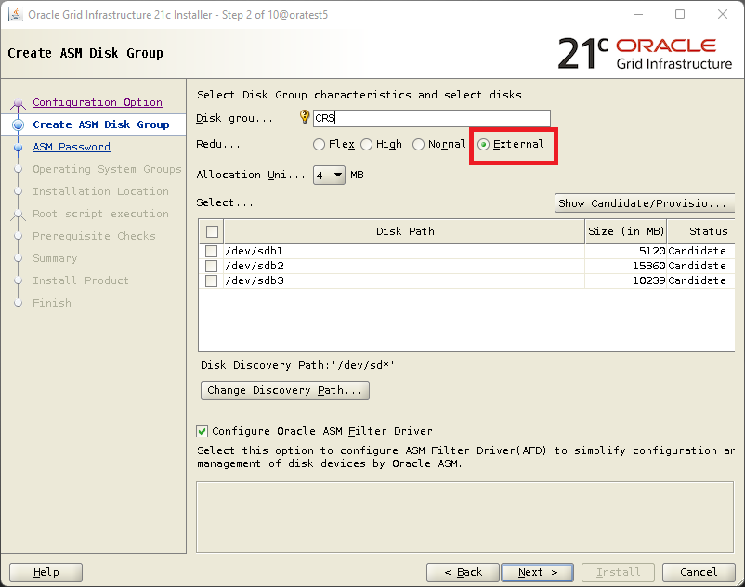
Task: Click the 5120 size value
Action: tap(652, 251)
